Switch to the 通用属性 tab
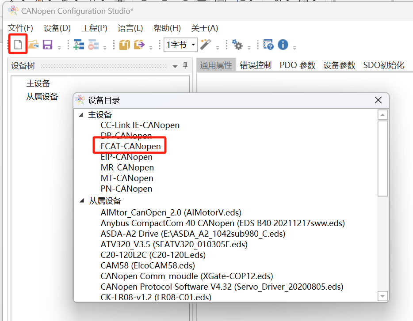The height and width of the screenshot is (321, 413). pyautogui.click(x=216, y=65)
